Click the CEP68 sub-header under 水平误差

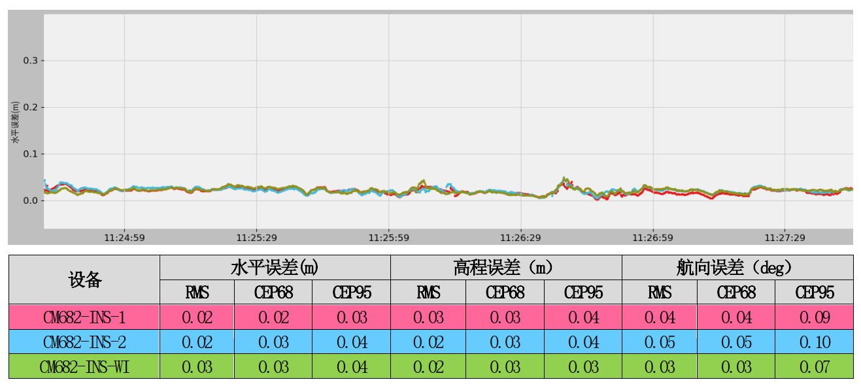tap(273, 293)
